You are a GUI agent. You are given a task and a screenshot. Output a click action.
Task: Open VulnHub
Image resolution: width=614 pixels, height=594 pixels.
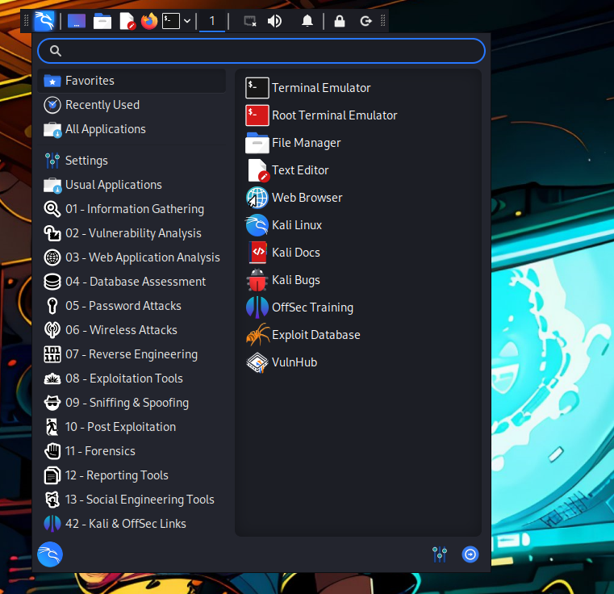click(358, 362)
